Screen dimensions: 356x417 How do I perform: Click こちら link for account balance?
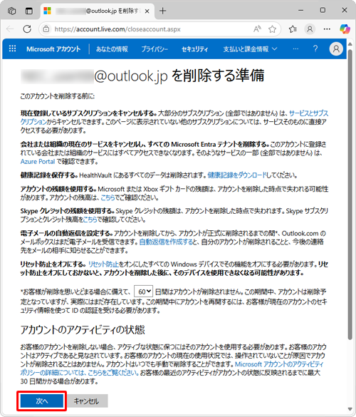pos(108,197)
